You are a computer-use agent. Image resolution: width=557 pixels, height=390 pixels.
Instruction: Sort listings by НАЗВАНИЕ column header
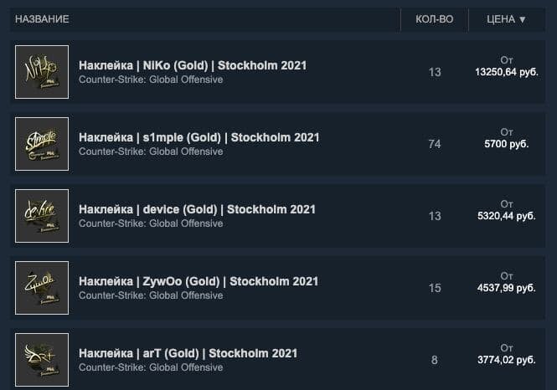click(x=42, y=19)
